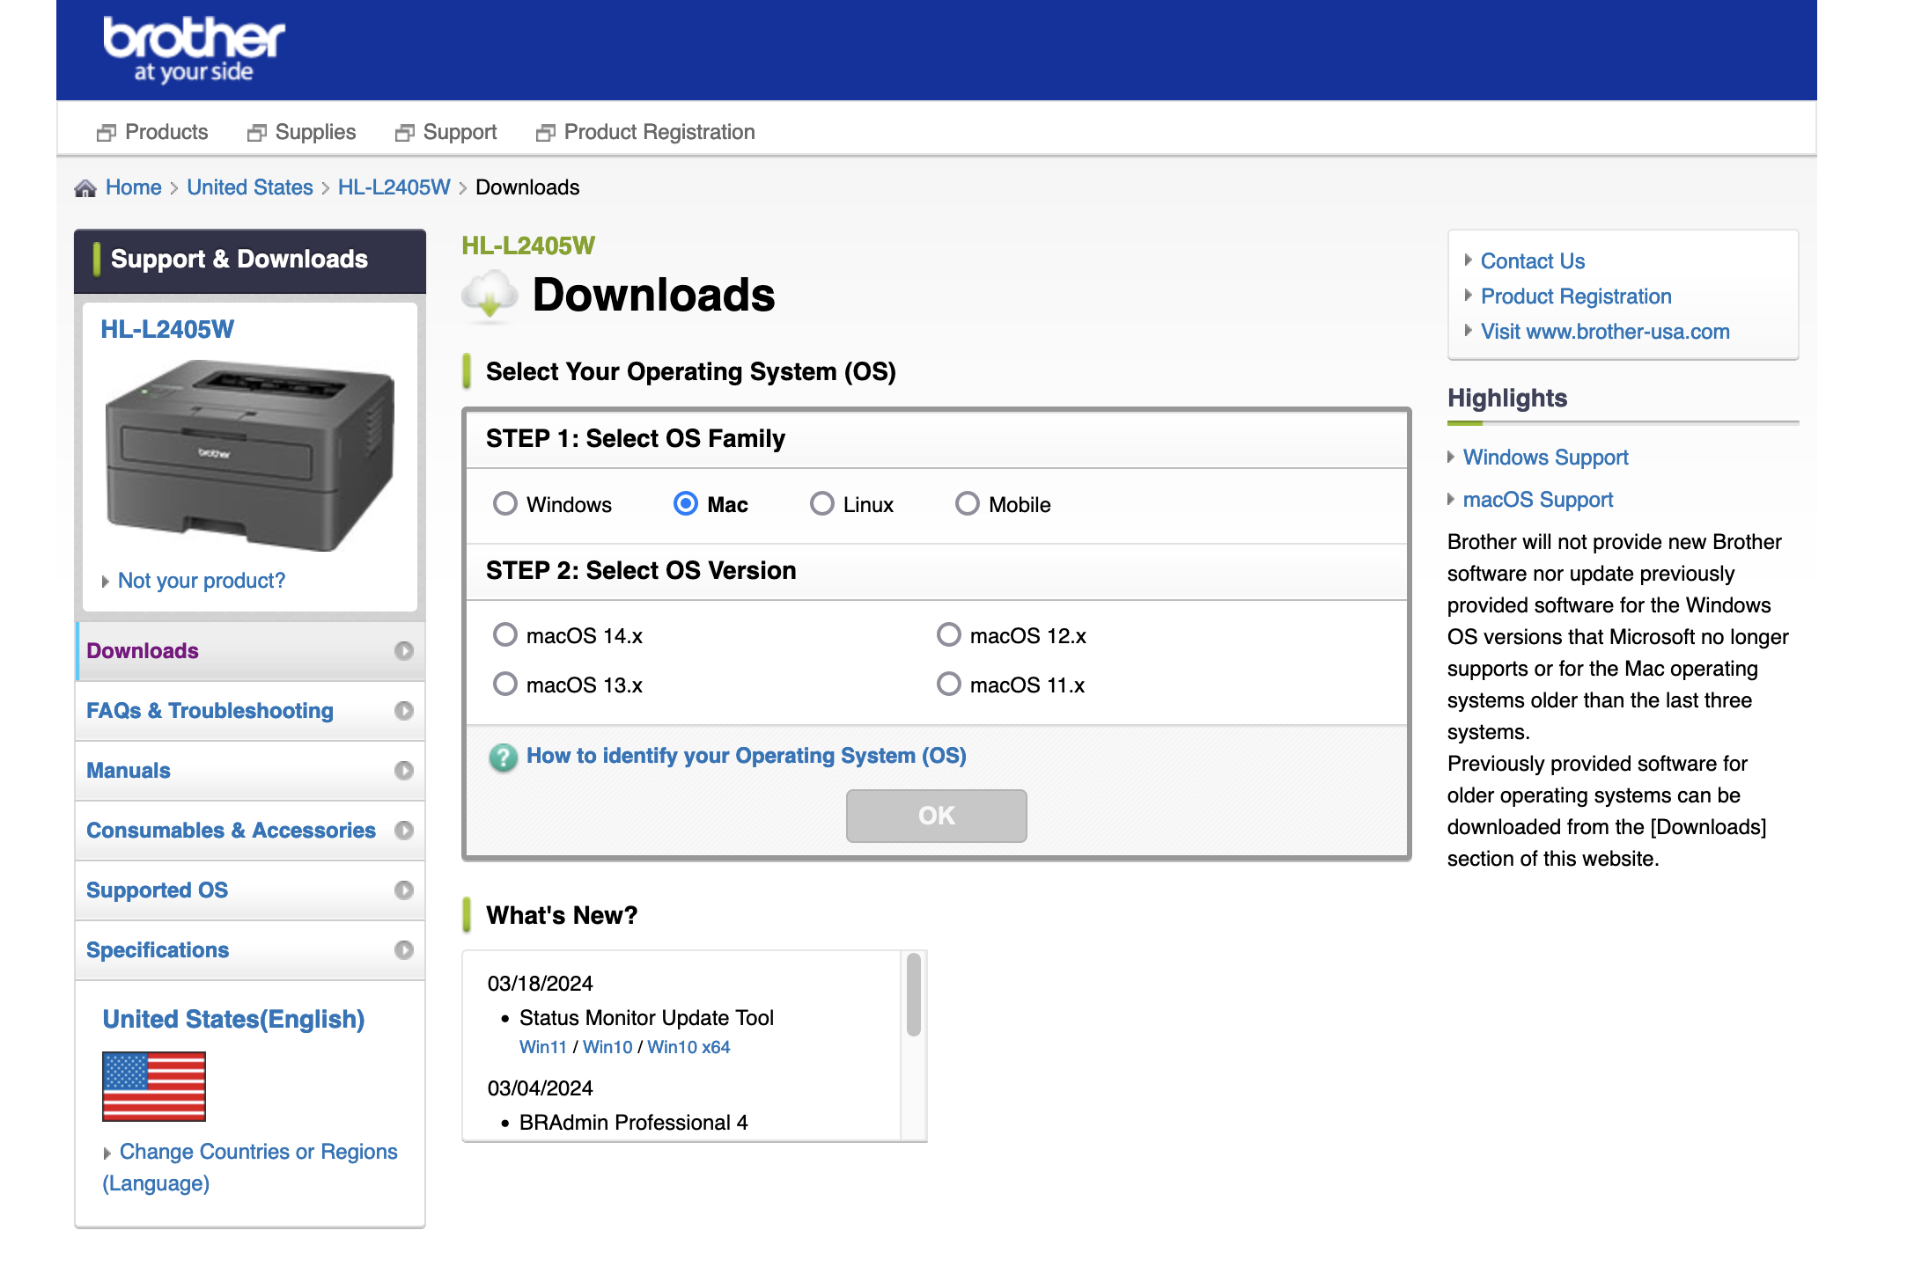Select the Windows OS family radio button

pyautogui.click(x=505, y=504)
